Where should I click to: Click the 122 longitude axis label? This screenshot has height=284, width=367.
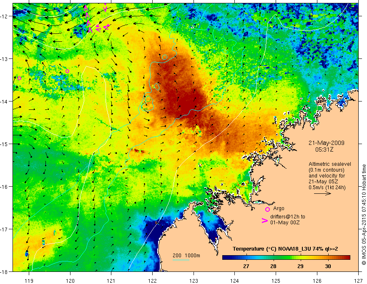[152, 281]
